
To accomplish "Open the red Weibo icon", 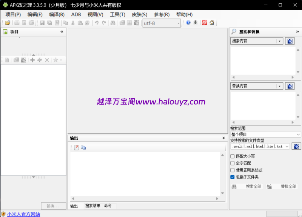I will 205,23.
